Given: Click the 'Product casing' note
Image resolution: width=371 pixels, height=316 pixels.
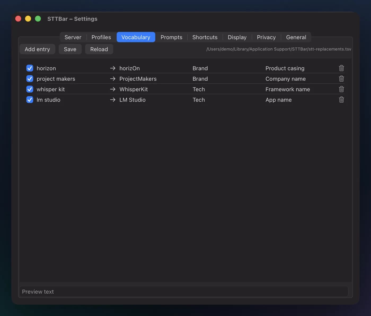Looking at the screenshot, I should click(x=285, y=68).
